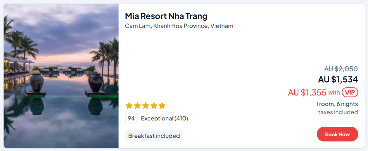The height and width of the screenshot is (151, 368).
Task: Click the 94 review score badge
Action: [x=131, y=118]
